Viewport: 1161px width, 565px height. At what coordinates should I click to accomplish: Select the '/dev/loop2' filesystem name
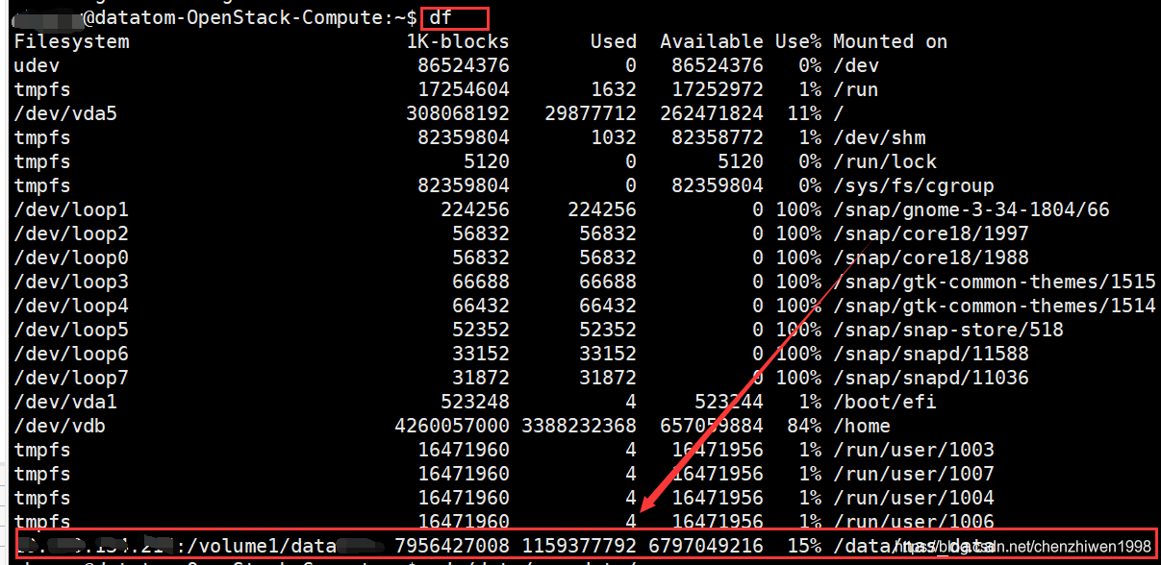click(72, 233)
